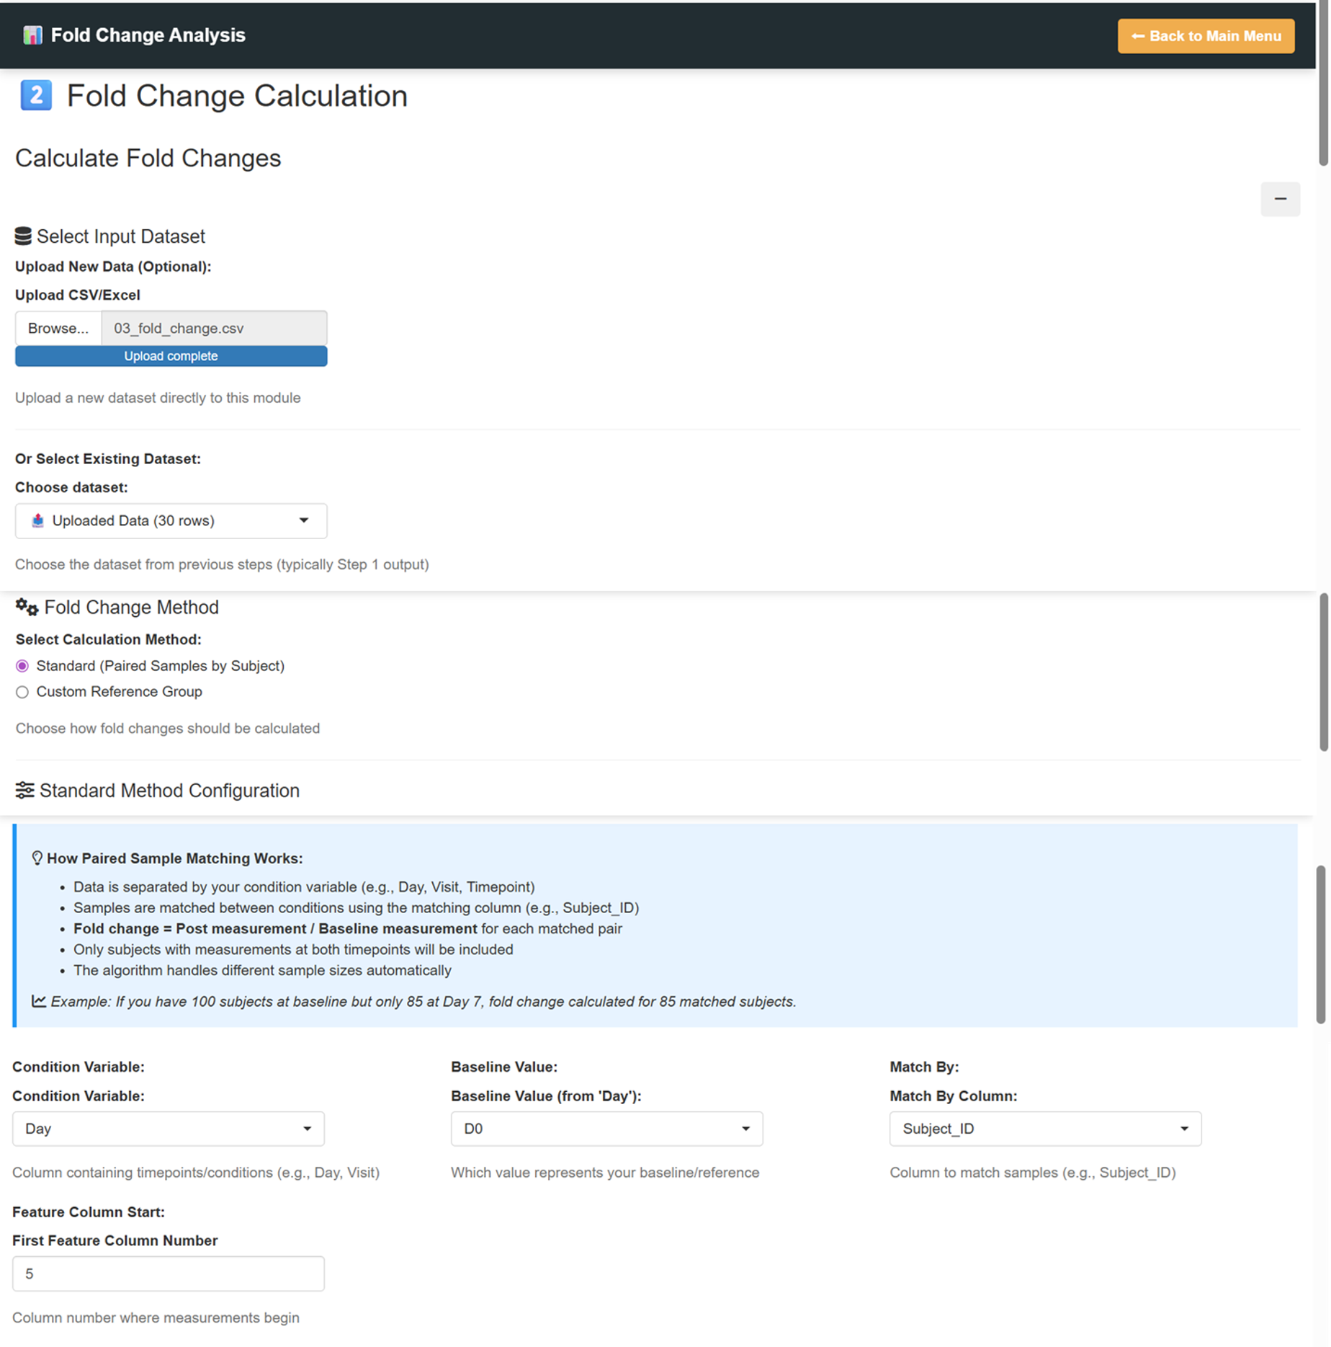This screenshot has width=1331, height=1347.
Task: Click 'Choose how fold changes should be calculated' hint
Action: click(x=168, y=729)
